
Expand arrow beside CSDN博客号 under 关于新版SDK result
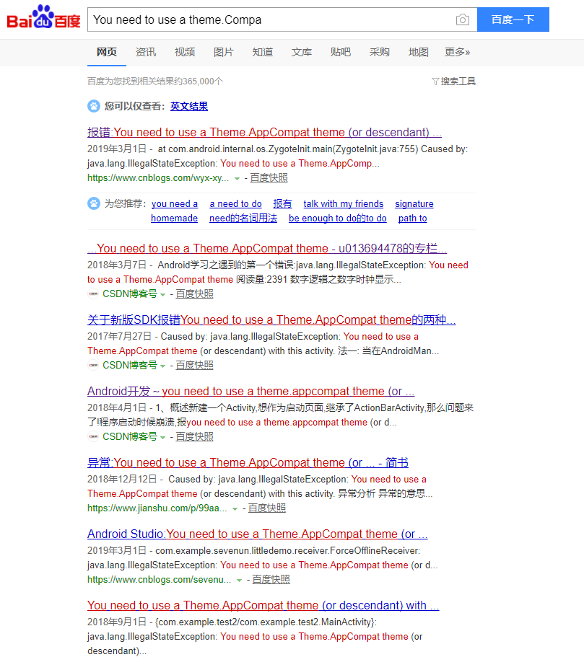tap(162, 366)
